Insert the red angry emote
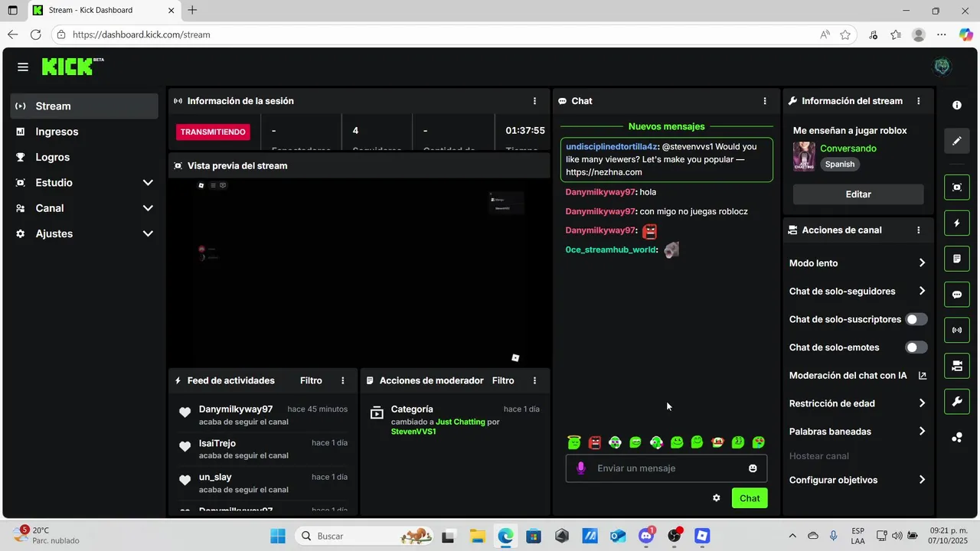980x551 pixels. coord(595,442)
